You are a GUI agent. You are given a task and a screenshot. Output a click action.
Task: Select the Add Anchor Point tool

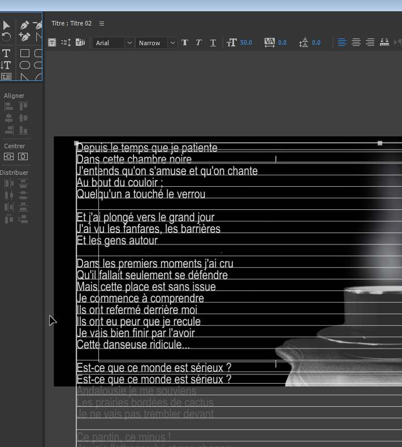[24, 37]
